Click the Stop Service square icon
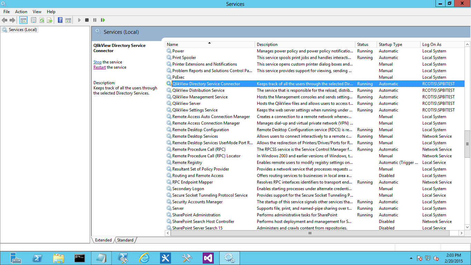This screenshot has width=471, height=265. (87, 20)
